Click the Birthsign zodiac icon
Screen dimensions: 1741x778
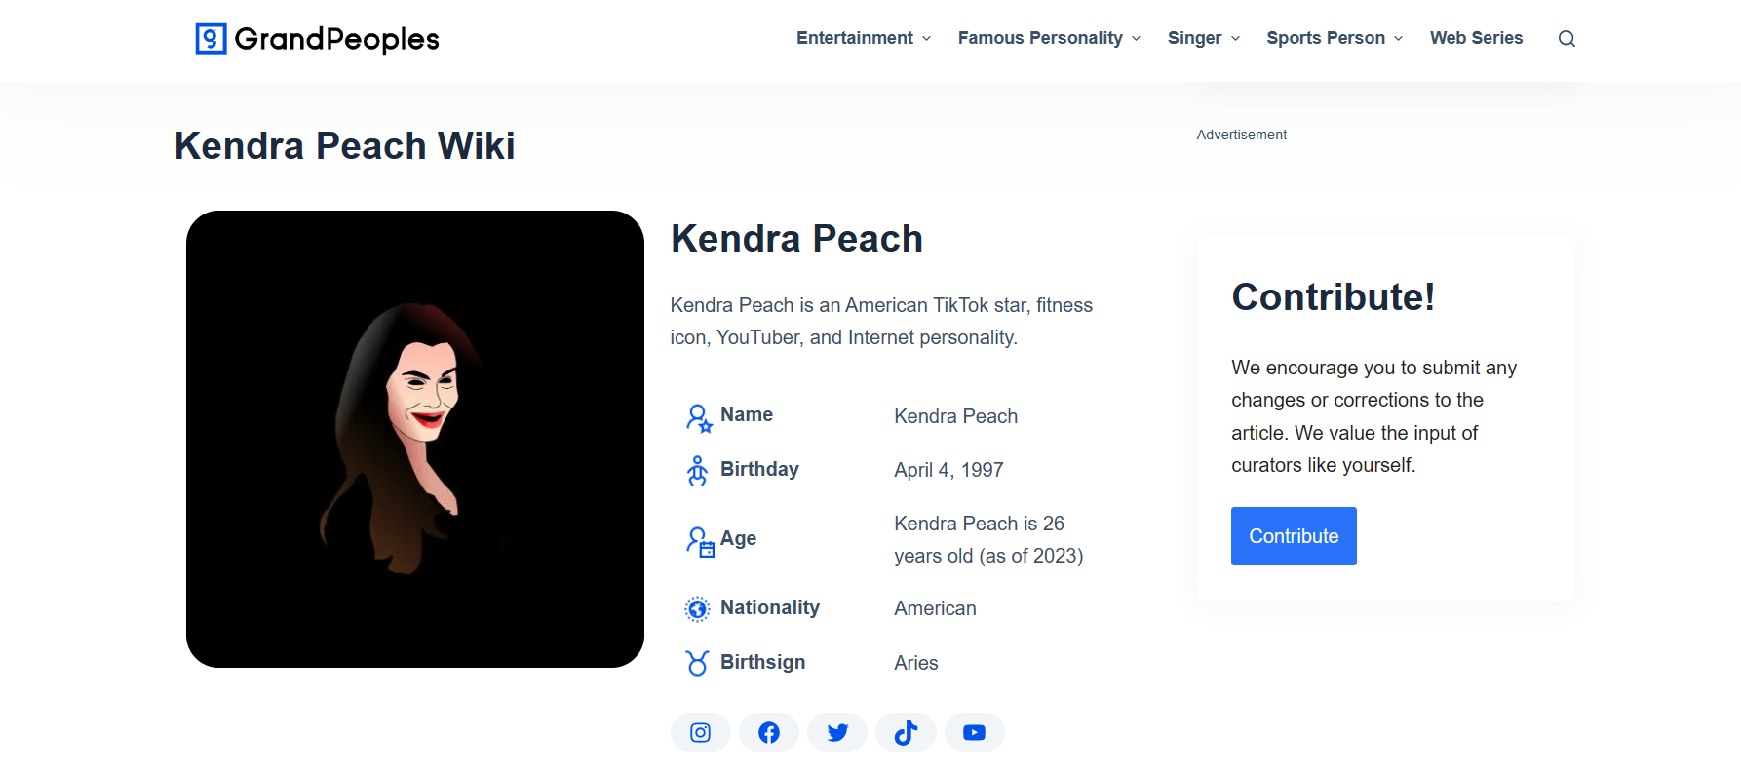point(697,663)
